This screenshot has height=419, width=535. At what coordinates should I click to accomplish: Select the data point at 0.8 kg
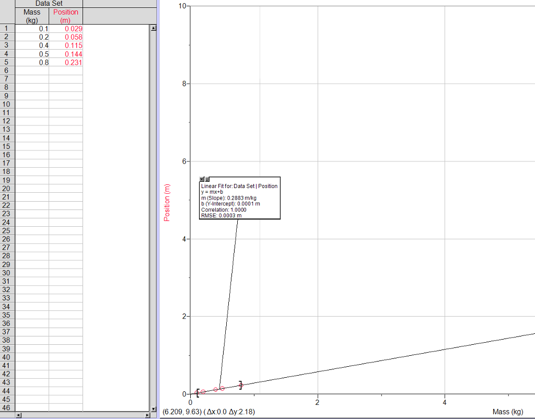tap(241, 385)
